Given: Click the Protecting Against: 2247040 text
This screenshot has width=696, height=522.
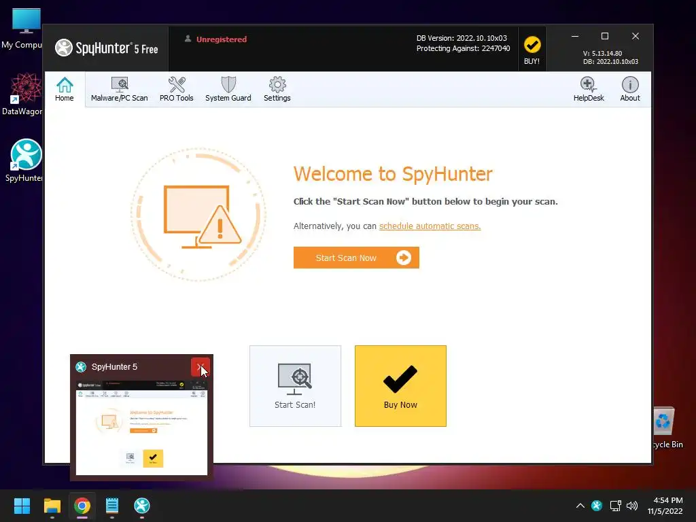Looking at the screenshot, I should click(x=463, y=48).
